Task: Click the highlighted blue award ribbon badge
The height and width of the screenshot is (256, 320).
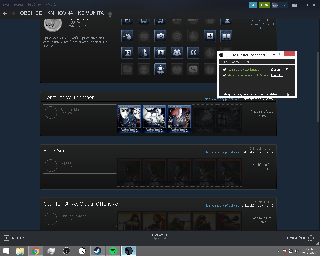Action: 160,69
